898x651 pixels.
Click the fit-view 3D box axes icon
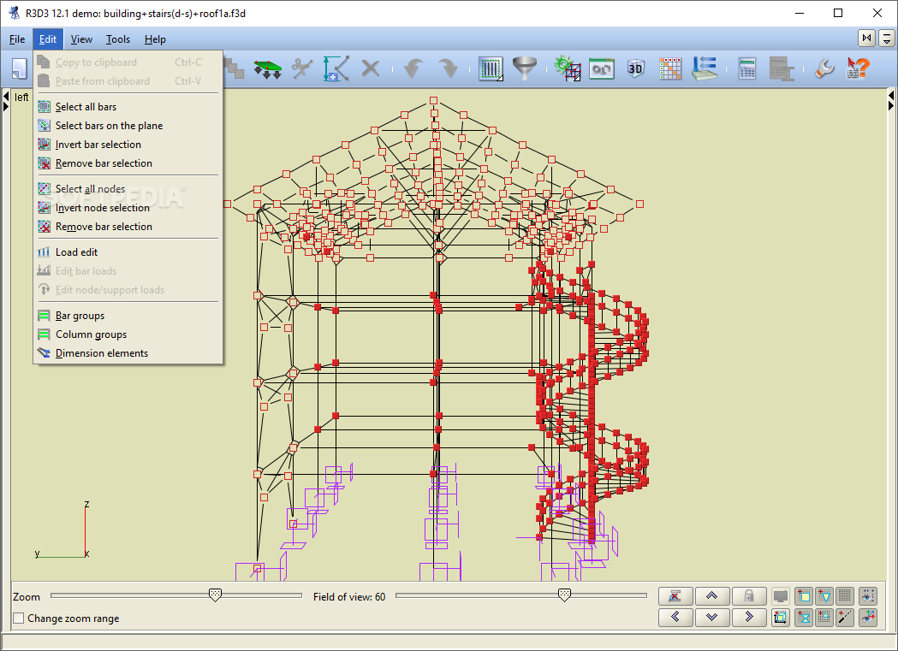(780, 618)
